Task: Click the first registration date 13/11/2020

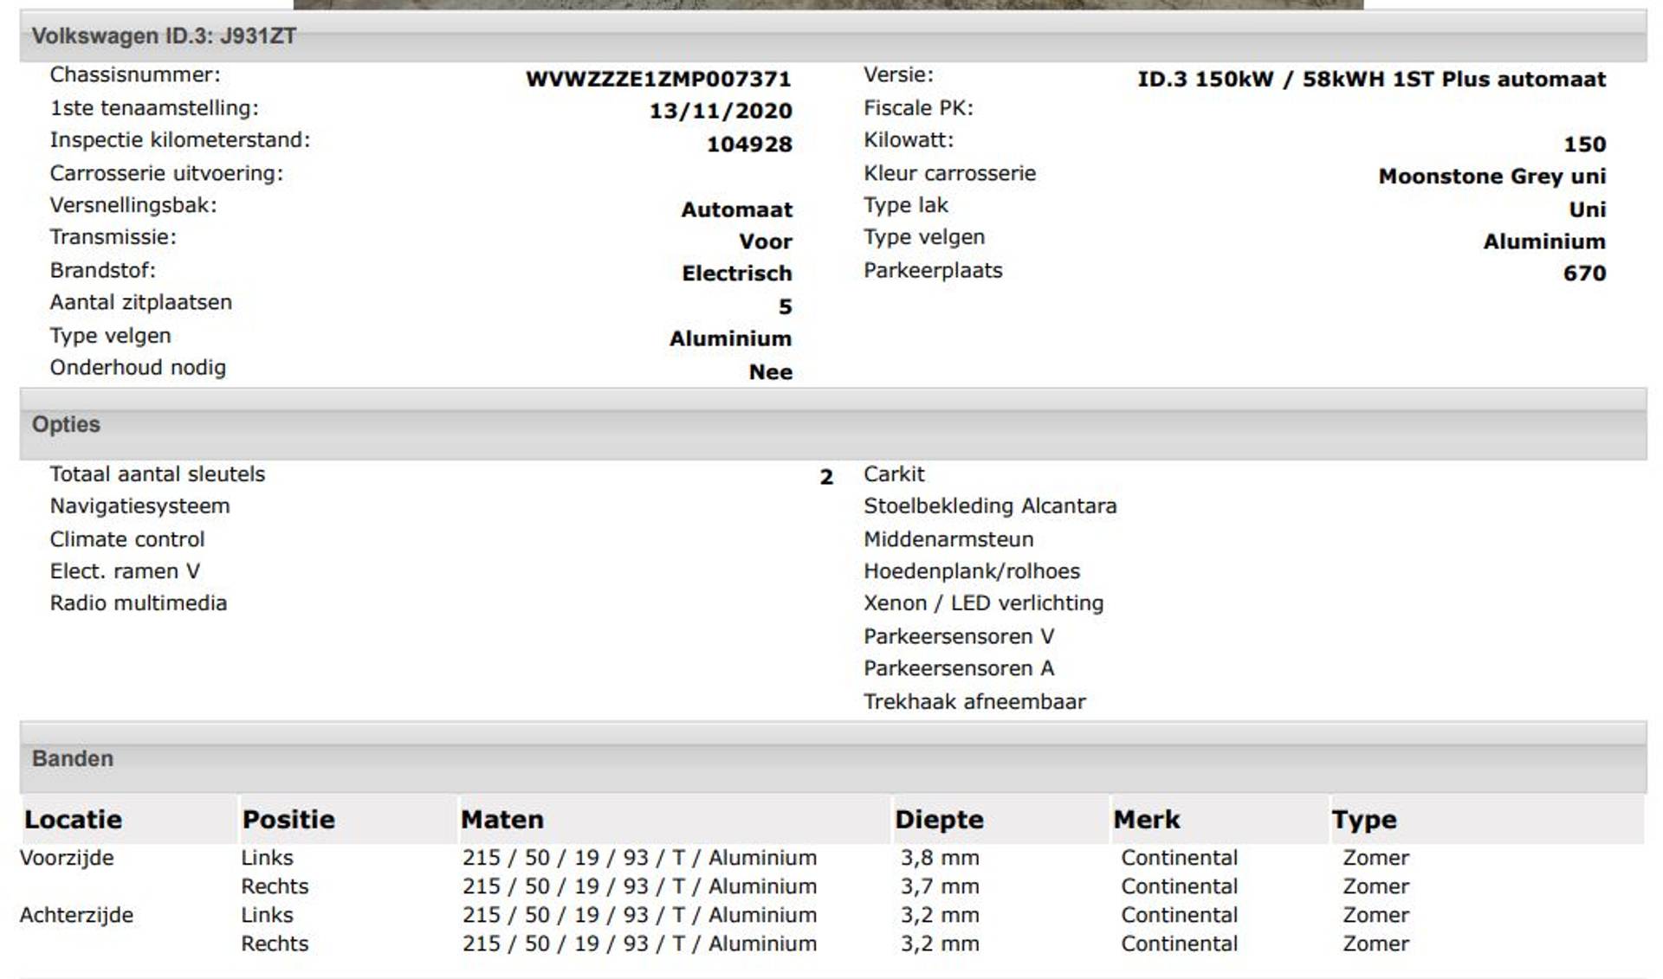Action: point(721,111)
